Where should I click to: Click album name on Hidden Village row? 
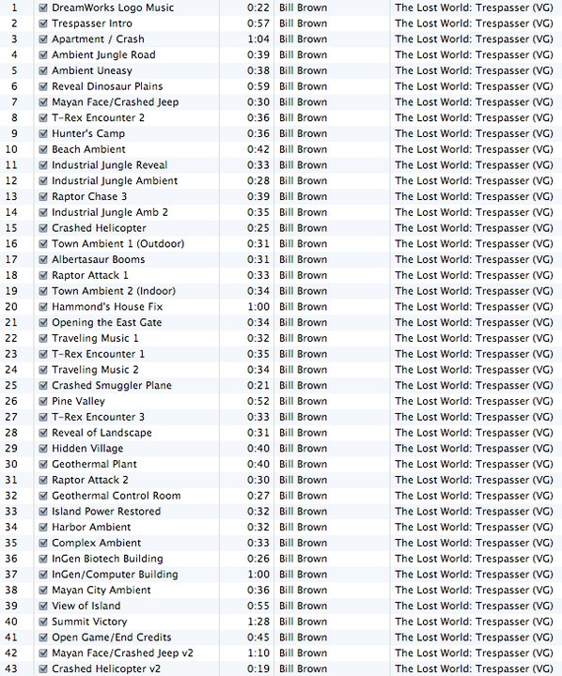(x=474, y=449)
